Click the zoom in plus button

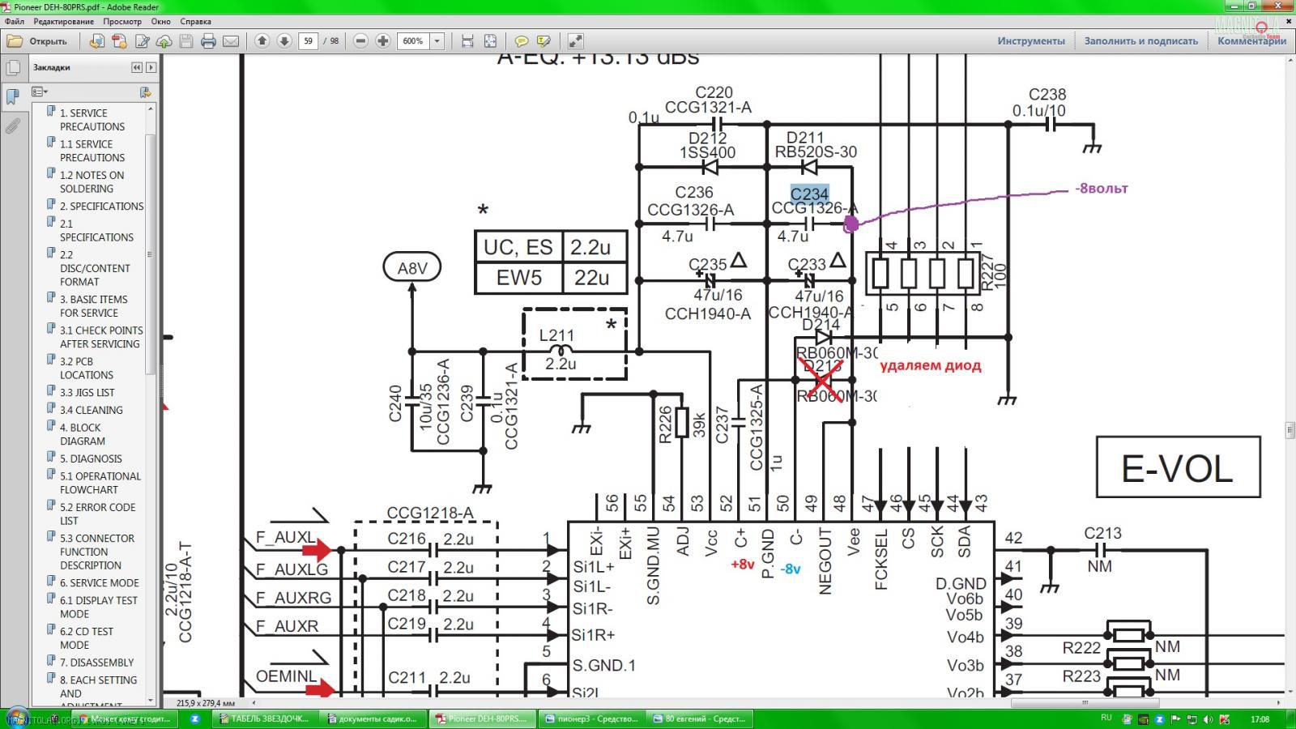coord(383,40)
